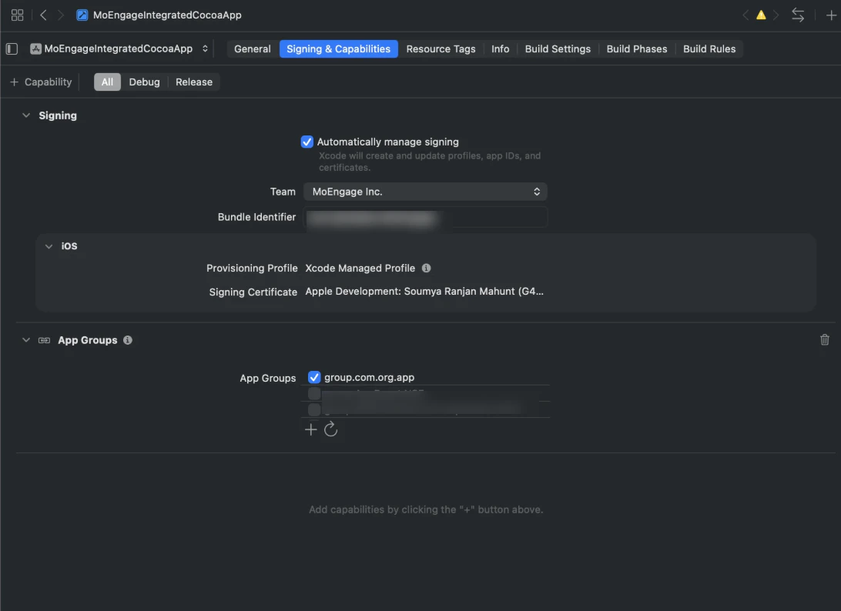Click the MoEngageIntegratedCocoaApp project file icon
Screen dimensions: 841x611
82,15
